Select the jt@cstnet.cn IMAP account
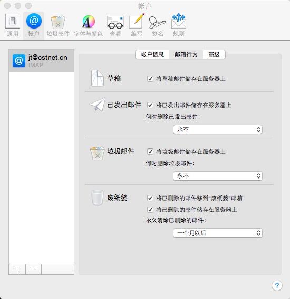The image size is (290, 299). coord(41,60)
